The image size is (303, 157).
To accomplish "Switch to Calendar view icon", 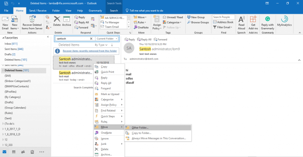I will pos(14,152).
